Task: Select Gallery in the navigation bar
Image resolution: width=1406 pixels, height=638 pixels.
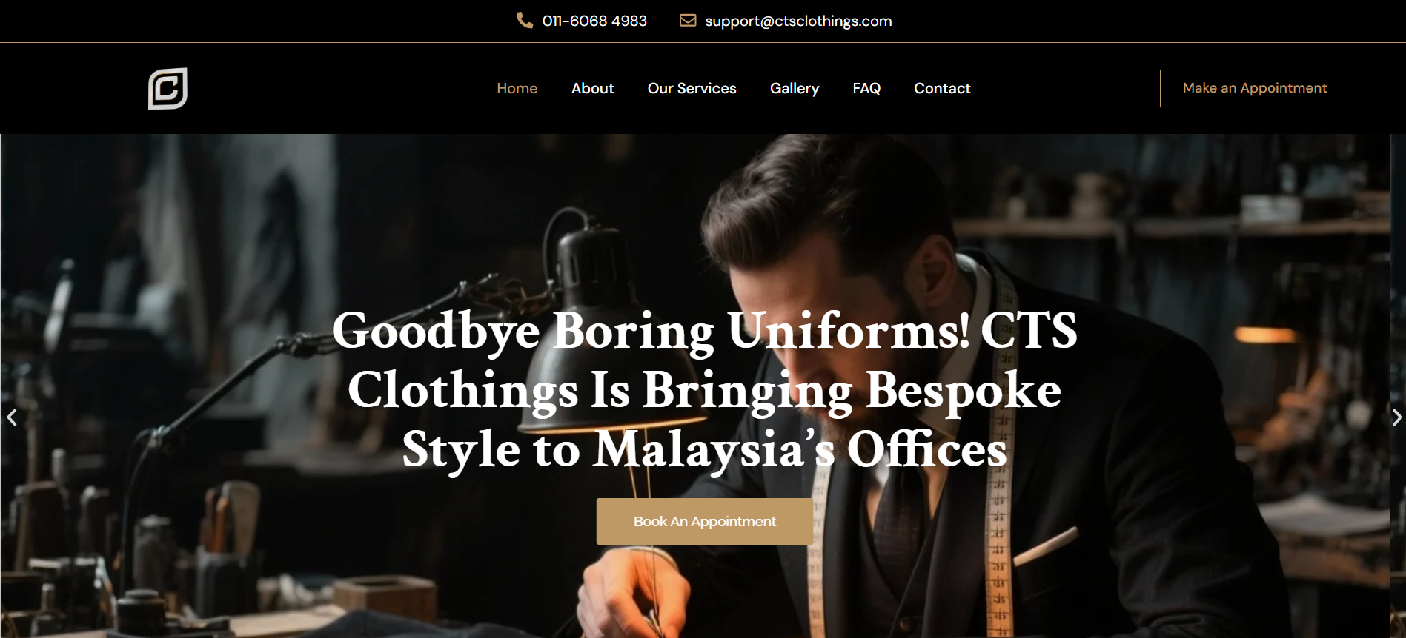Action: pos(795,88)
